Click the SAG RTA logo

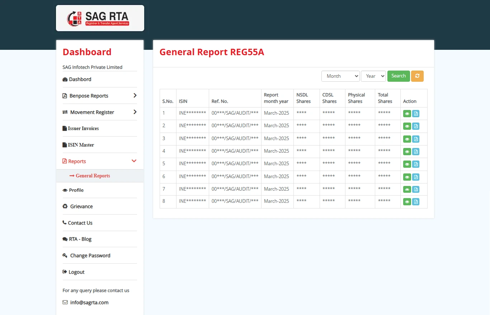100,18
